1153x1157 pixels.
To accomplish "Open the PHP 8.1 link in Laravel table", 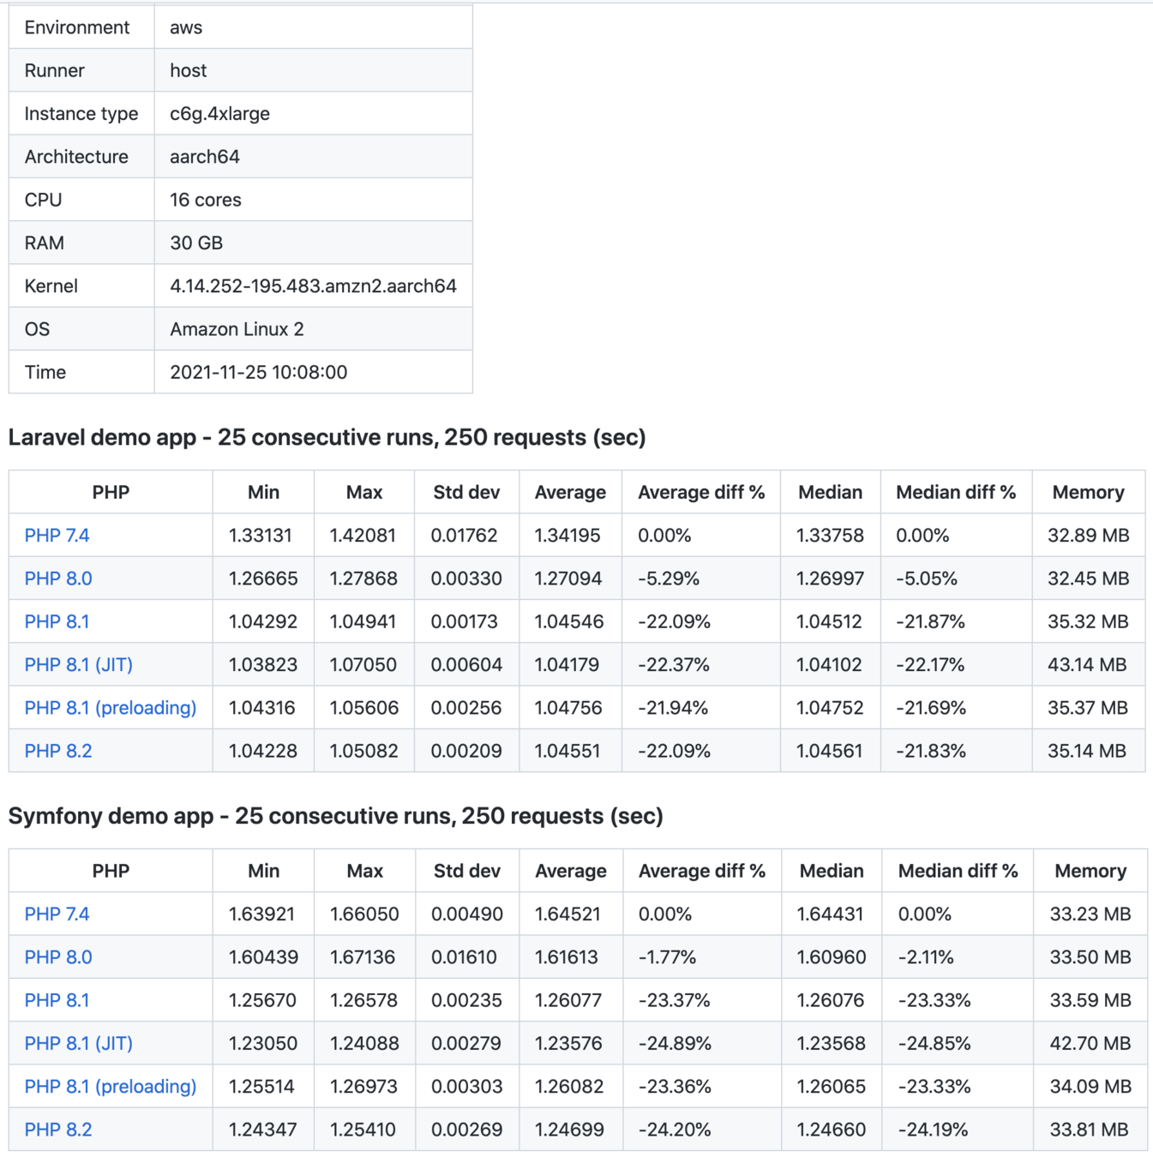I will pos(57,621).
